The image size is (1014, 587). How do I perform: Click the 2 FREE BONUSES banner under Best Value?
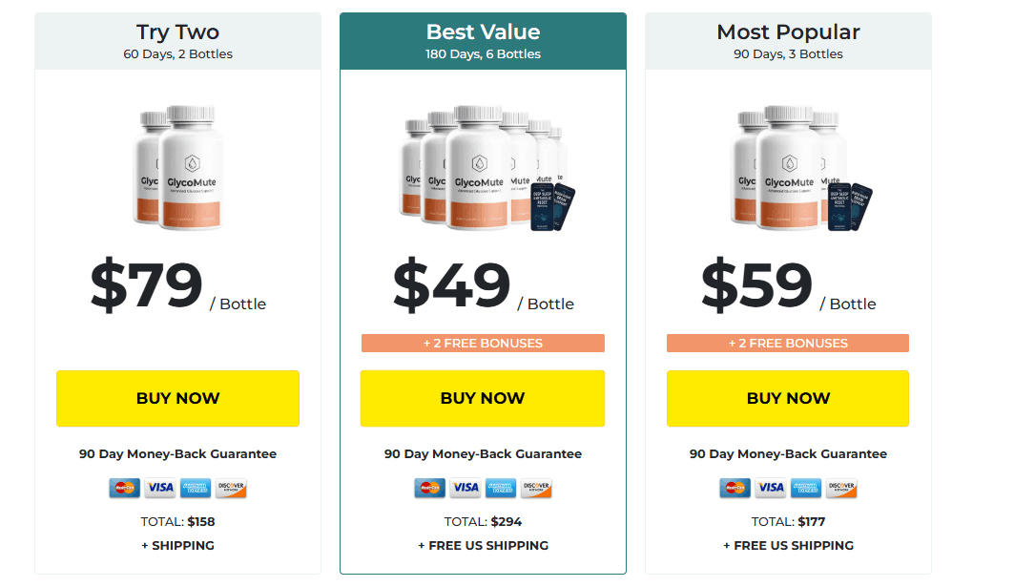[x=482, y=343]
